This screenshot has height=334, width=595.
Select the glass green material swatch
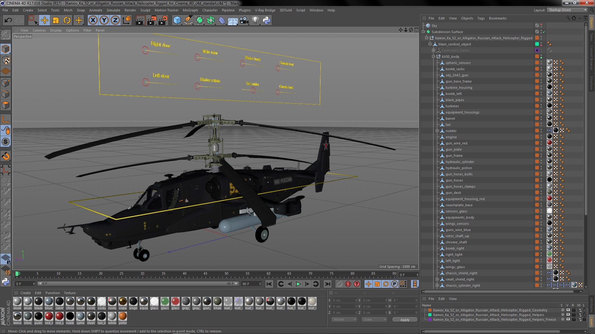(x=165, y=301)
